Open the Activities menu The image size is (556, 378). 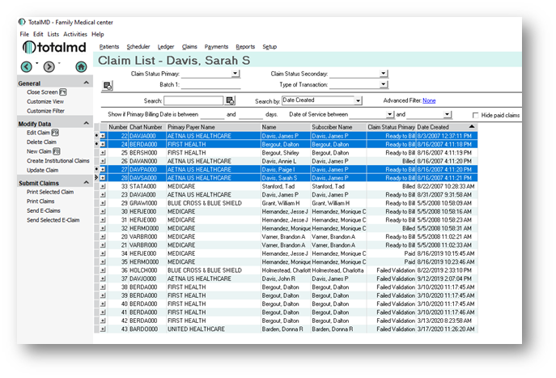pos(75,35)
